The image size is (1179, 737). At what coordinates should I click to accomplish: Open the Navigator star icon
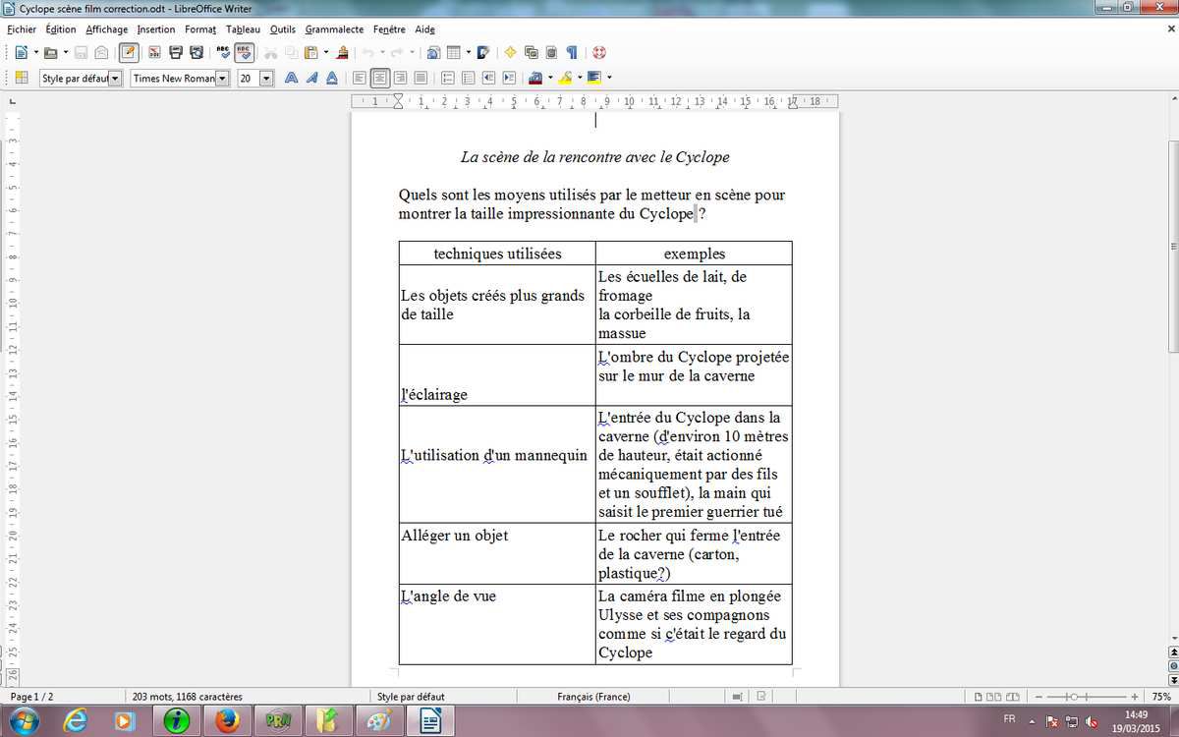(x=510, y=52)
